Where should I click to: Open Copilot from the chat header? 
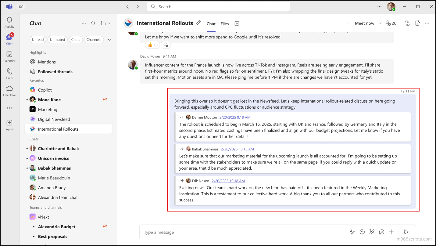pos(407,23)
